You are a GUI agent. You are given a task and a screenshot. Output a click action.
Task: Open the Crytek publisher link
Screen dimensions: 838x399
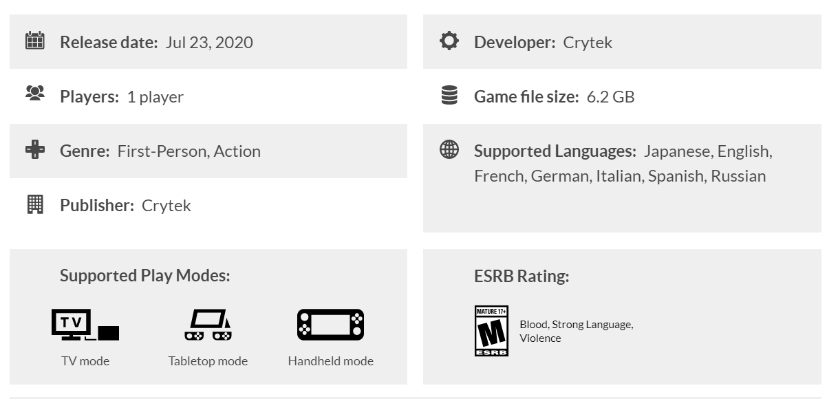click(166, 205)
